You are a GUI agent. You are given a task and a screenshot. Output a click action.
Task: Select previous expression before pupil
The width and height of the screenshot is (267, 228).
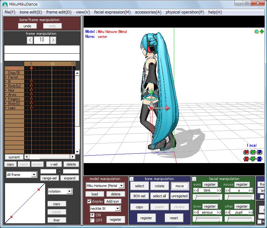click(x=227, y=212)
